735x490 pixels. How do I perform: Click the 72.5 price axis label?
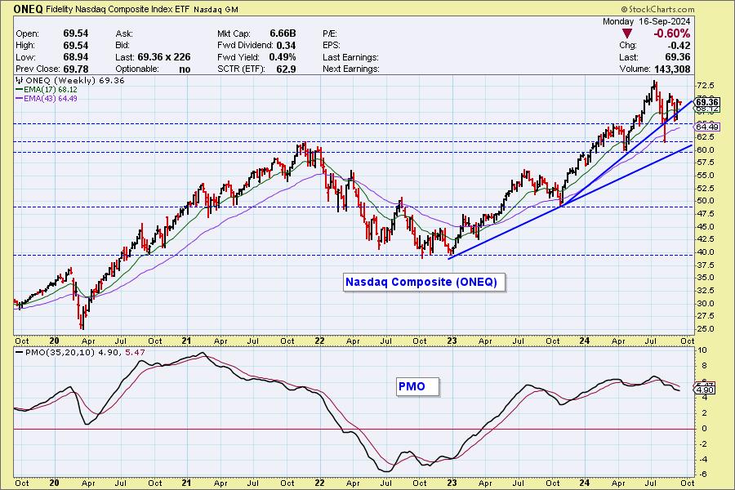(706, 86)
